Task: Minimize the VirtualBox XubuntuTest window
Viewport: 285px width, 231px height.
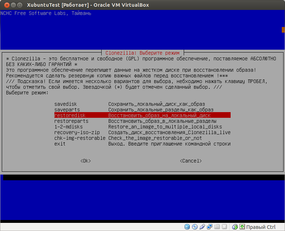Action: (13, 5)
